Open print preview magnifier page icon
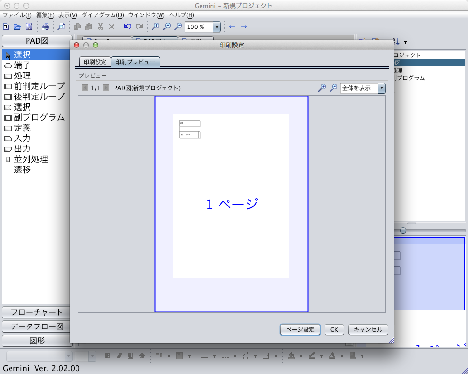 pyautogui.click(x=61, y=27)
